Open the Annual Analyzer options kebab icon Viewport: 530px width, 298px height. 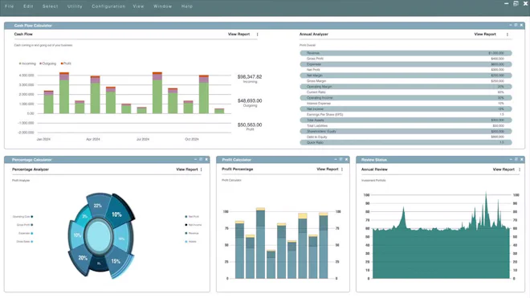coord(508,35)
